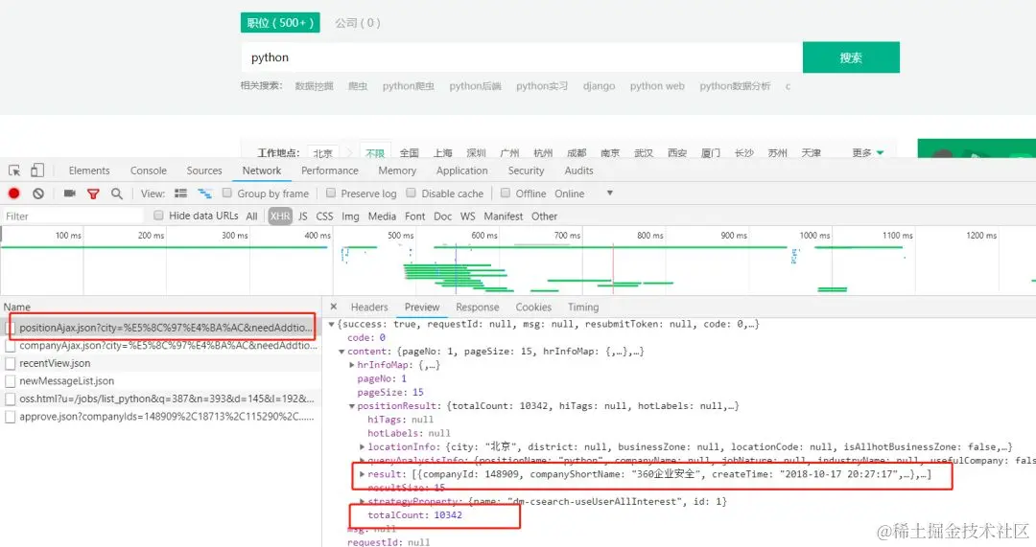View the Timing tab
The height and width of the screenshot is (547, 1036).
[x=583, y=307]
